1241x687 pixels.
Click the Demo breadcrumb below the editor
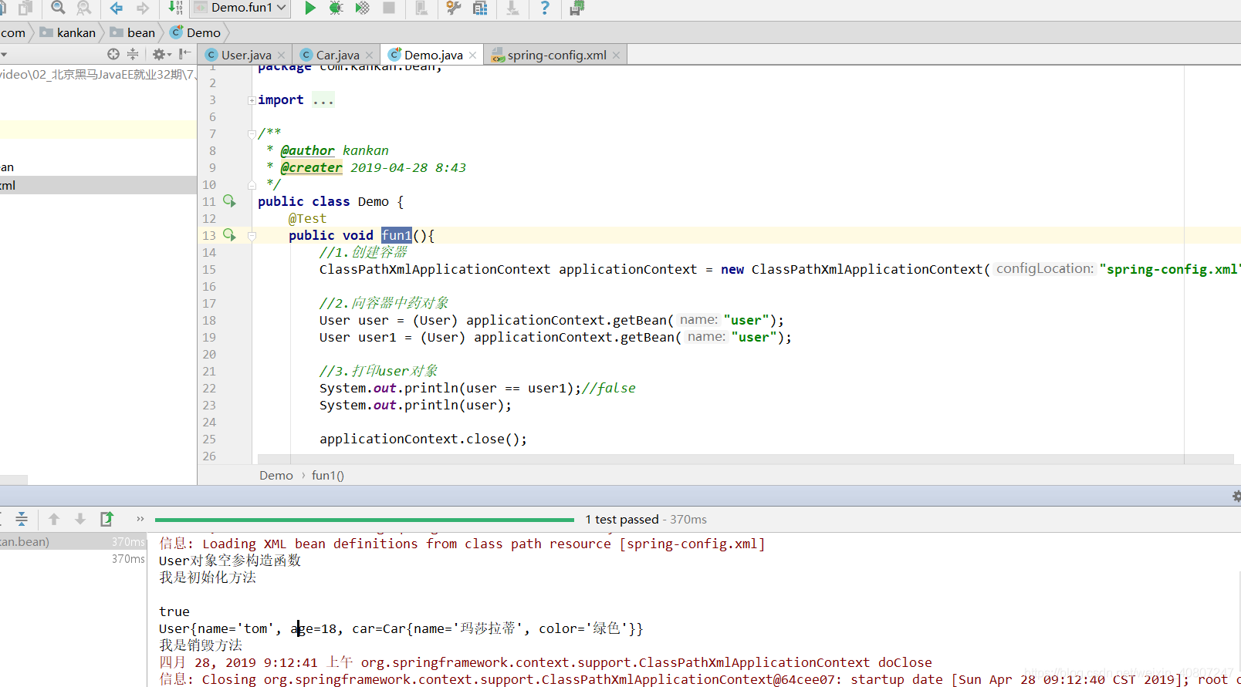(276, 475)
